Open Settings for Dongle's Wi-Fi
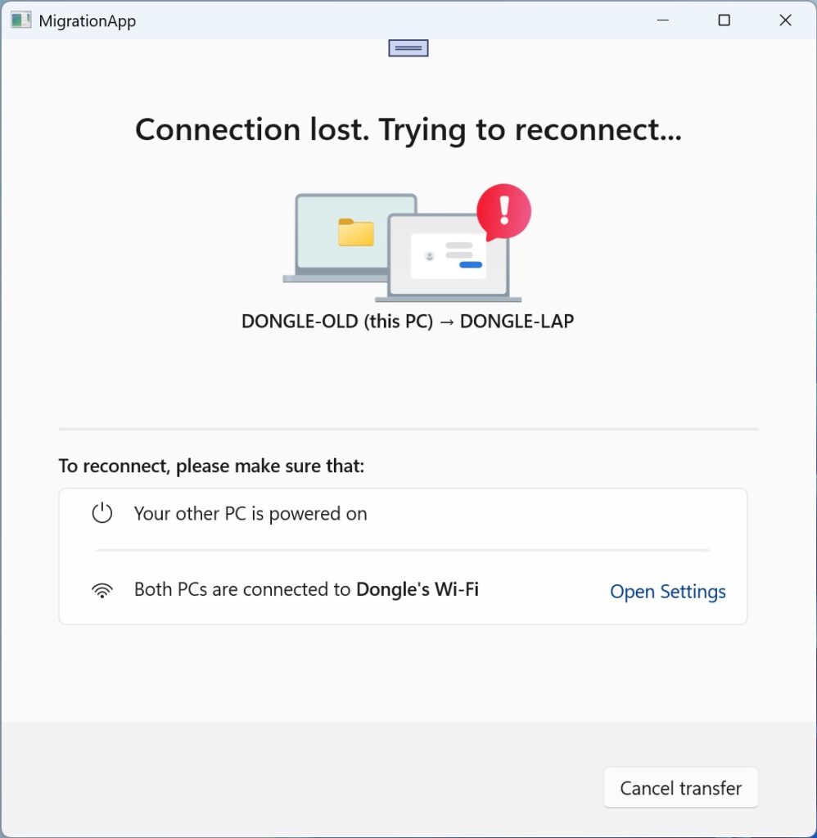Image resolution: width=817 pixels, height=838 pixels. point(667,591)
